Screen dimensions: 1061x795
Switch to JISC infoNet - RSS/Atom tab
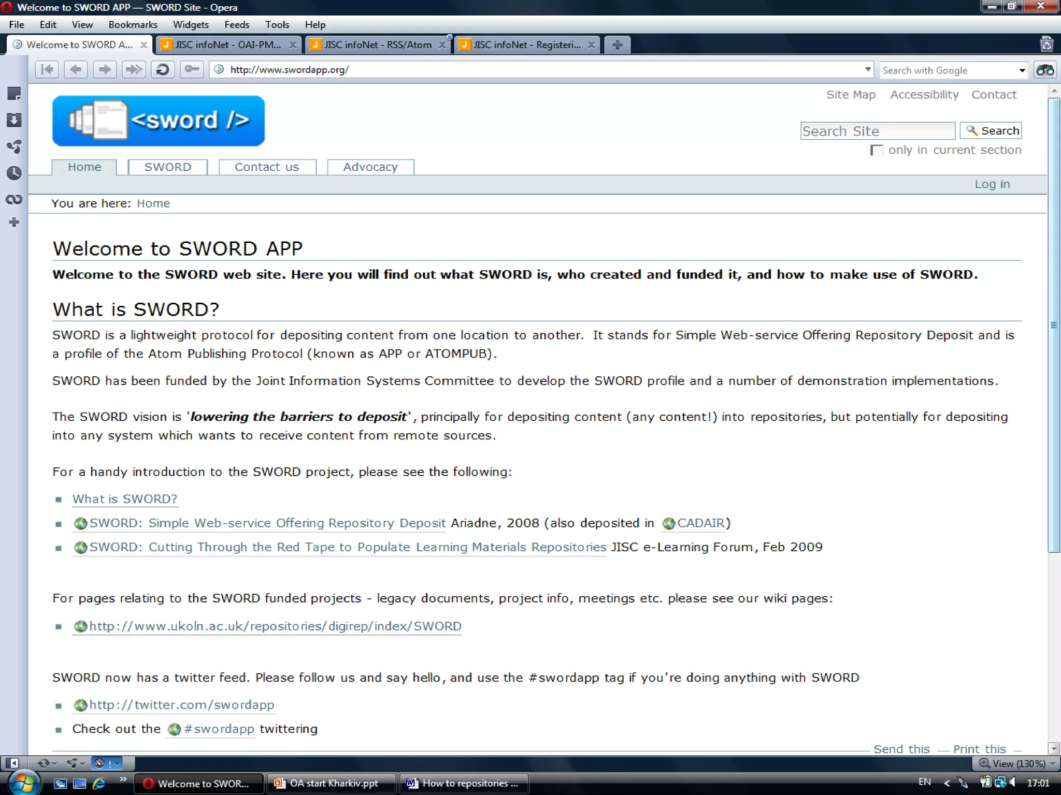tap(377, 45)
